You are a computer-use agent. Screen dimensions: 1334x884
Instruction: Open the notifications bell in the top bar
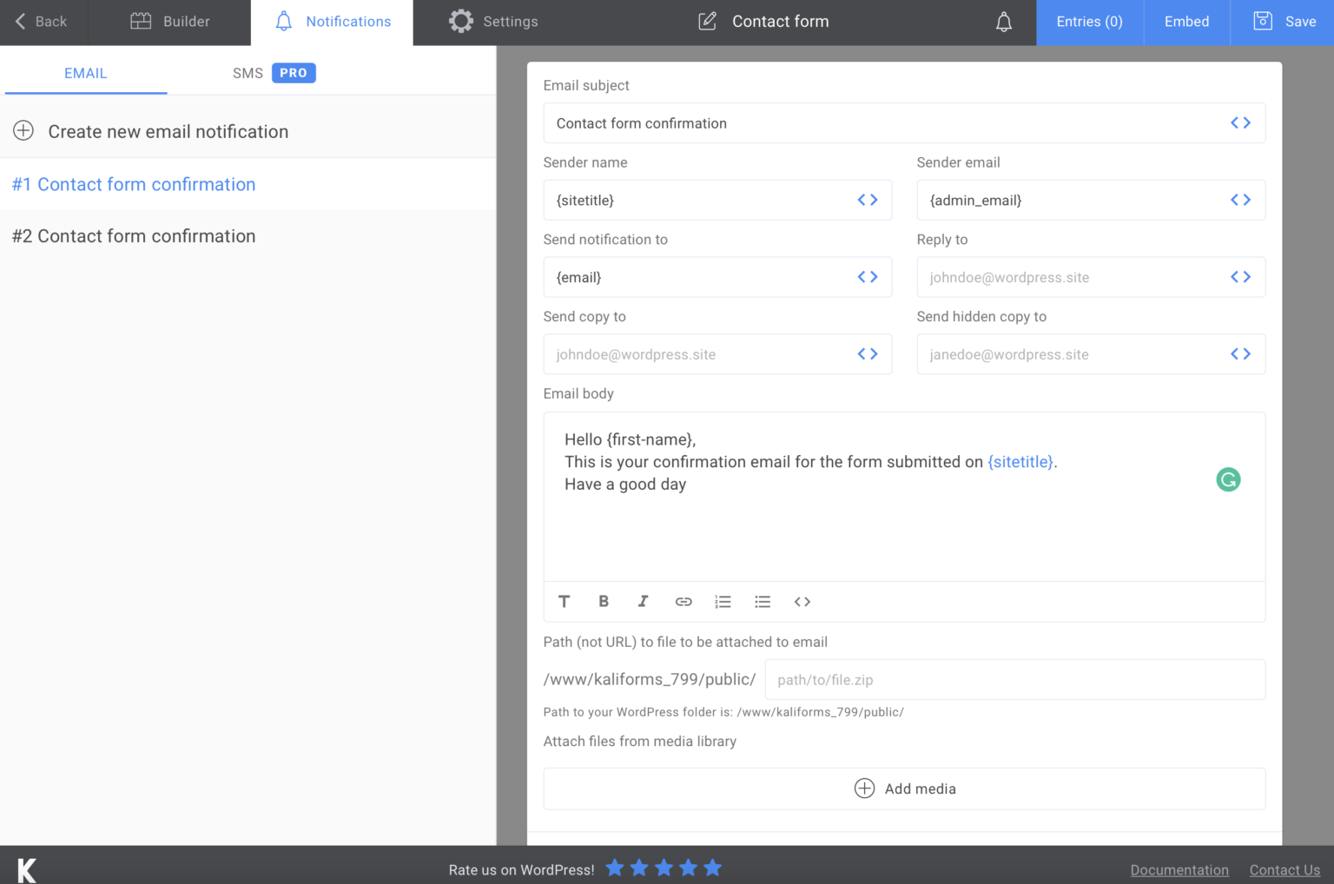click(x=1004, y=21)
